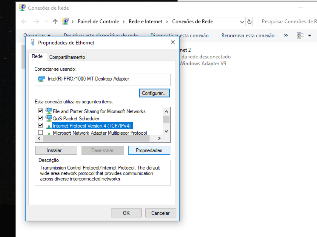Viewport: 317px width, 237px height.
Task: Click the Conexões de Rede window title icon
Action: click(x=22, y=8)
